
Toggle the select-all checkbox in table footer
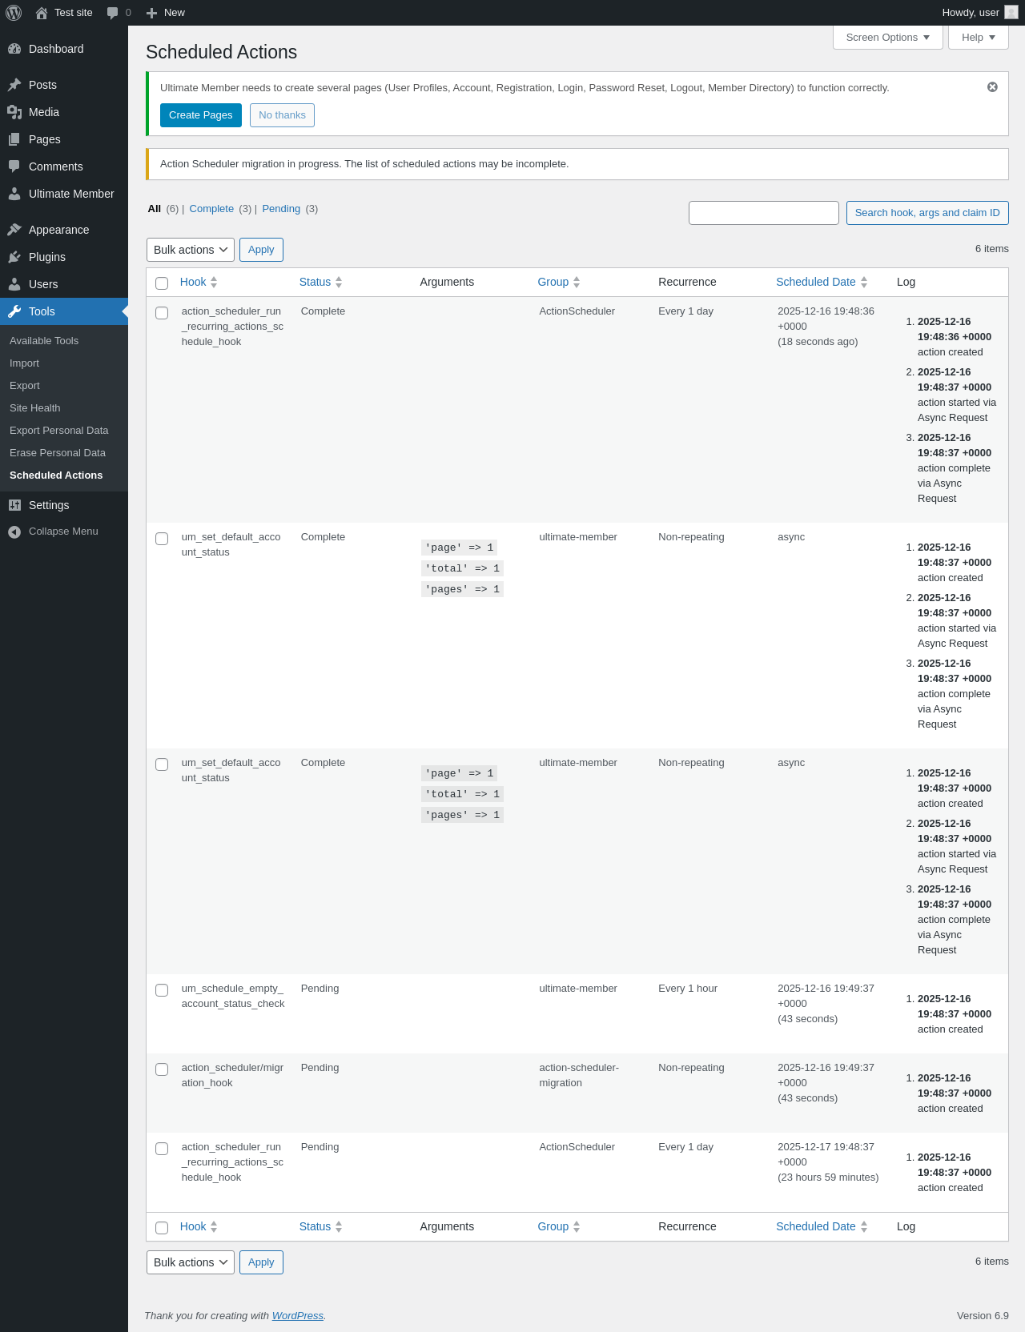(162, 1228)
